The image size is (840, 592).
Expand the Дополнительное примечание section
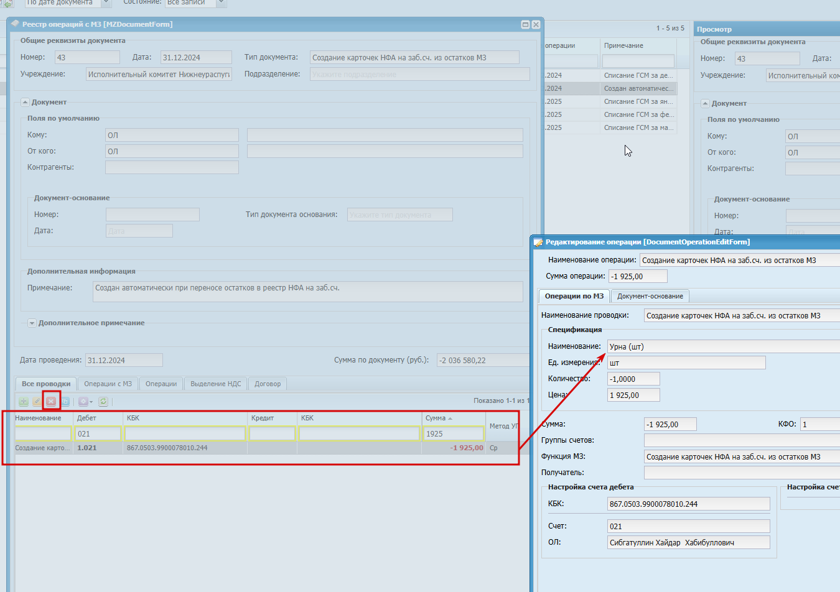[x=32, y=323]
